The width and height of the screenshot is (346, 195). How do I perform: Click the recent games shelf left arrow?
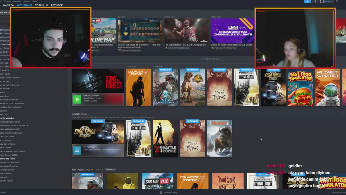(343, 63)
